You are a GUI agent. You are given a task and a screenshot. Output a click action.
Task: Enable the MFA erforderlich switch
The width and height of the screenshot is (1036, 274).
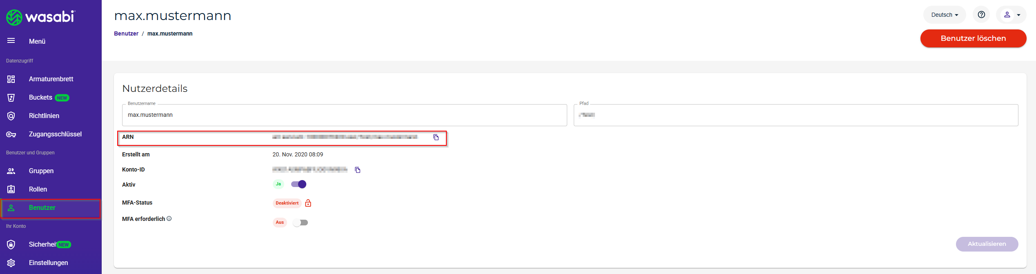coord(301,223)
